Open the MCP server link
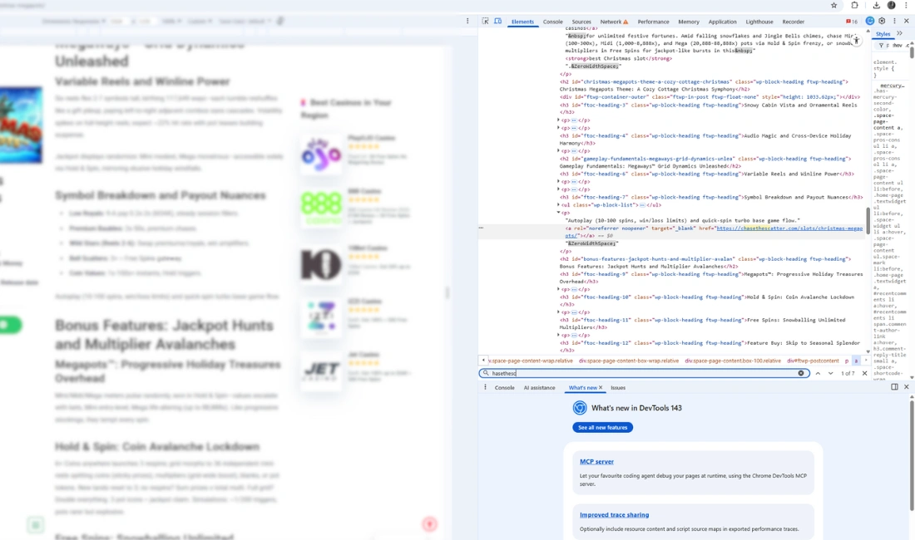Image resolution: width=915 pixels, height=540 pixels. tap(596, 461)
